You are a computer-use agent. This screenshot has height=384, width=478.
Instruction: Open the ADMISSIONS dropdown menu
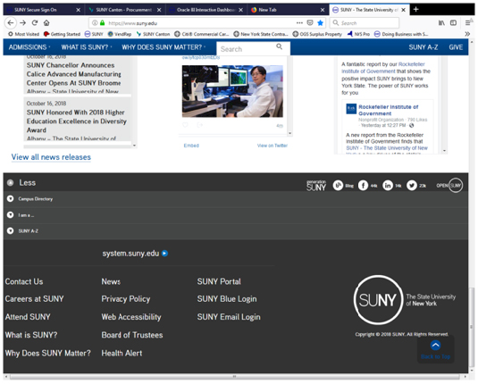(x=29, y=47)
